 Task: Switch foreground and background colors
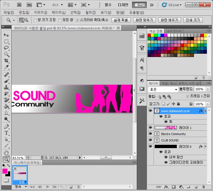pyautogui.click(x=9, y=166)
